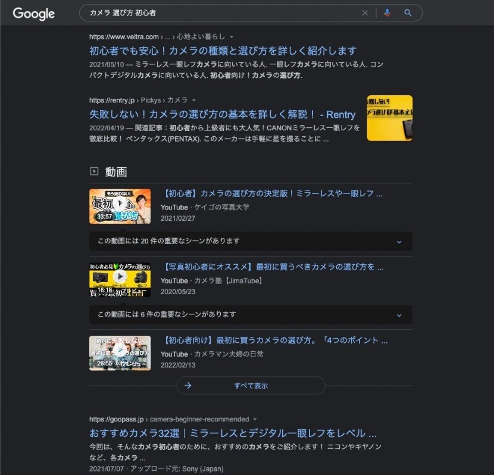Click the play button on ケイゴの写真大学 video
This screenshot has height=475, width=494.
click(x=120, y=206)
